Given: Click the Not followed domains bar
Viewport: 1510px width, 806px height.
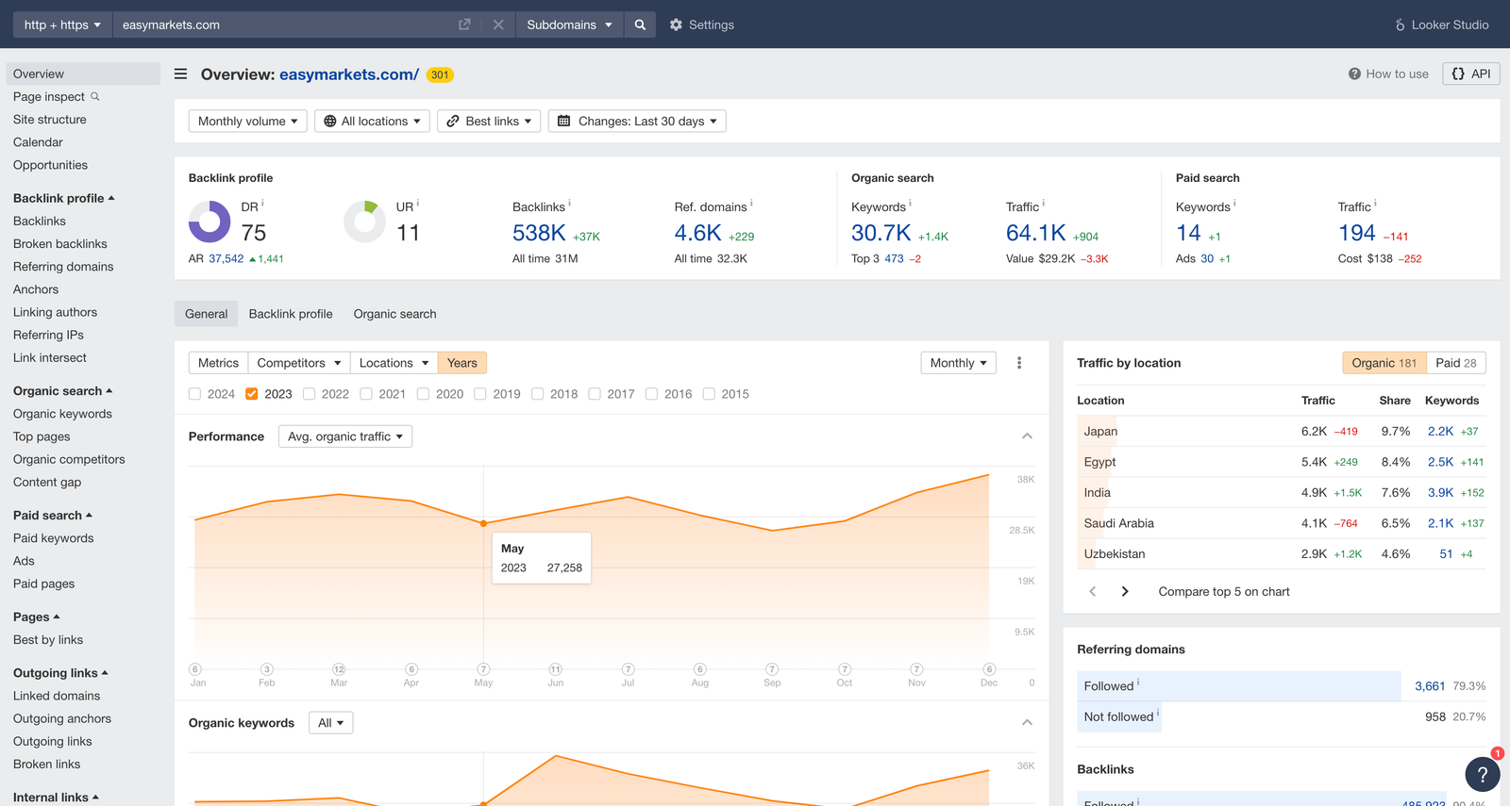Looking at the screenshot, I should [x=1119, y=716].
